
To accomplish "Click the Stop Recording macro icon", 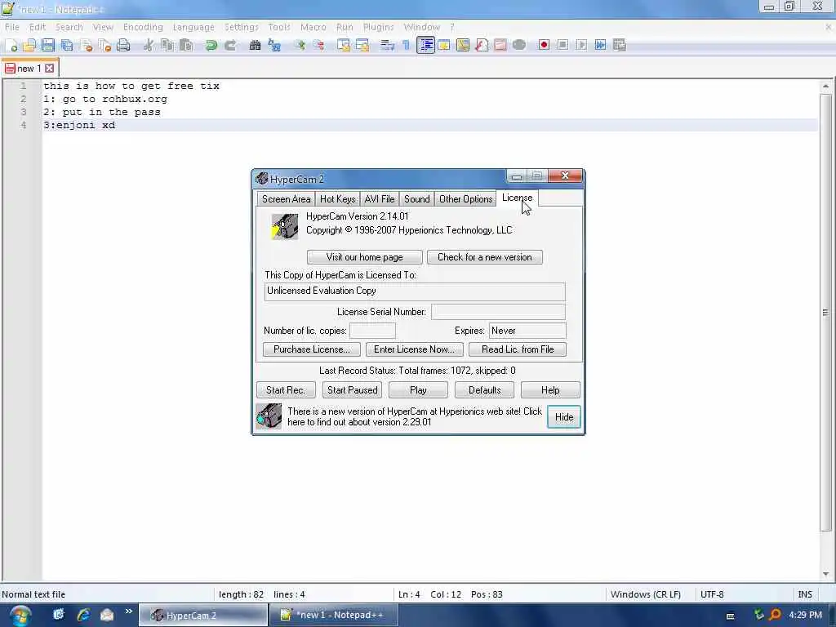I will point(563,46).
